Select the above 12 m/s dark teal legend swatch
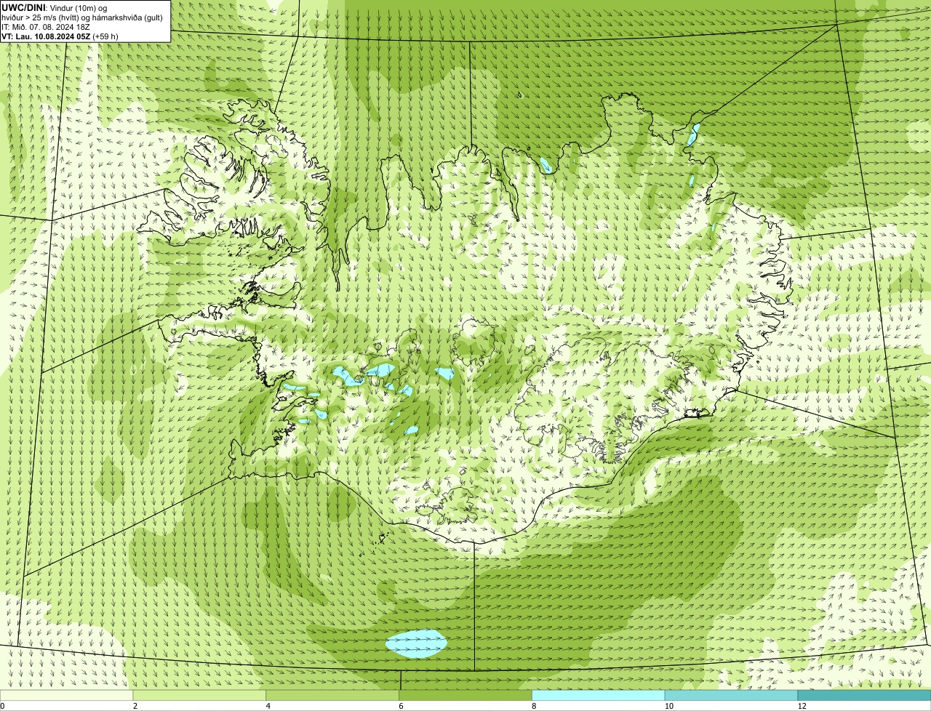Viewport: 931px width, 711px height. pyautogui.click(x=864, y=696)
